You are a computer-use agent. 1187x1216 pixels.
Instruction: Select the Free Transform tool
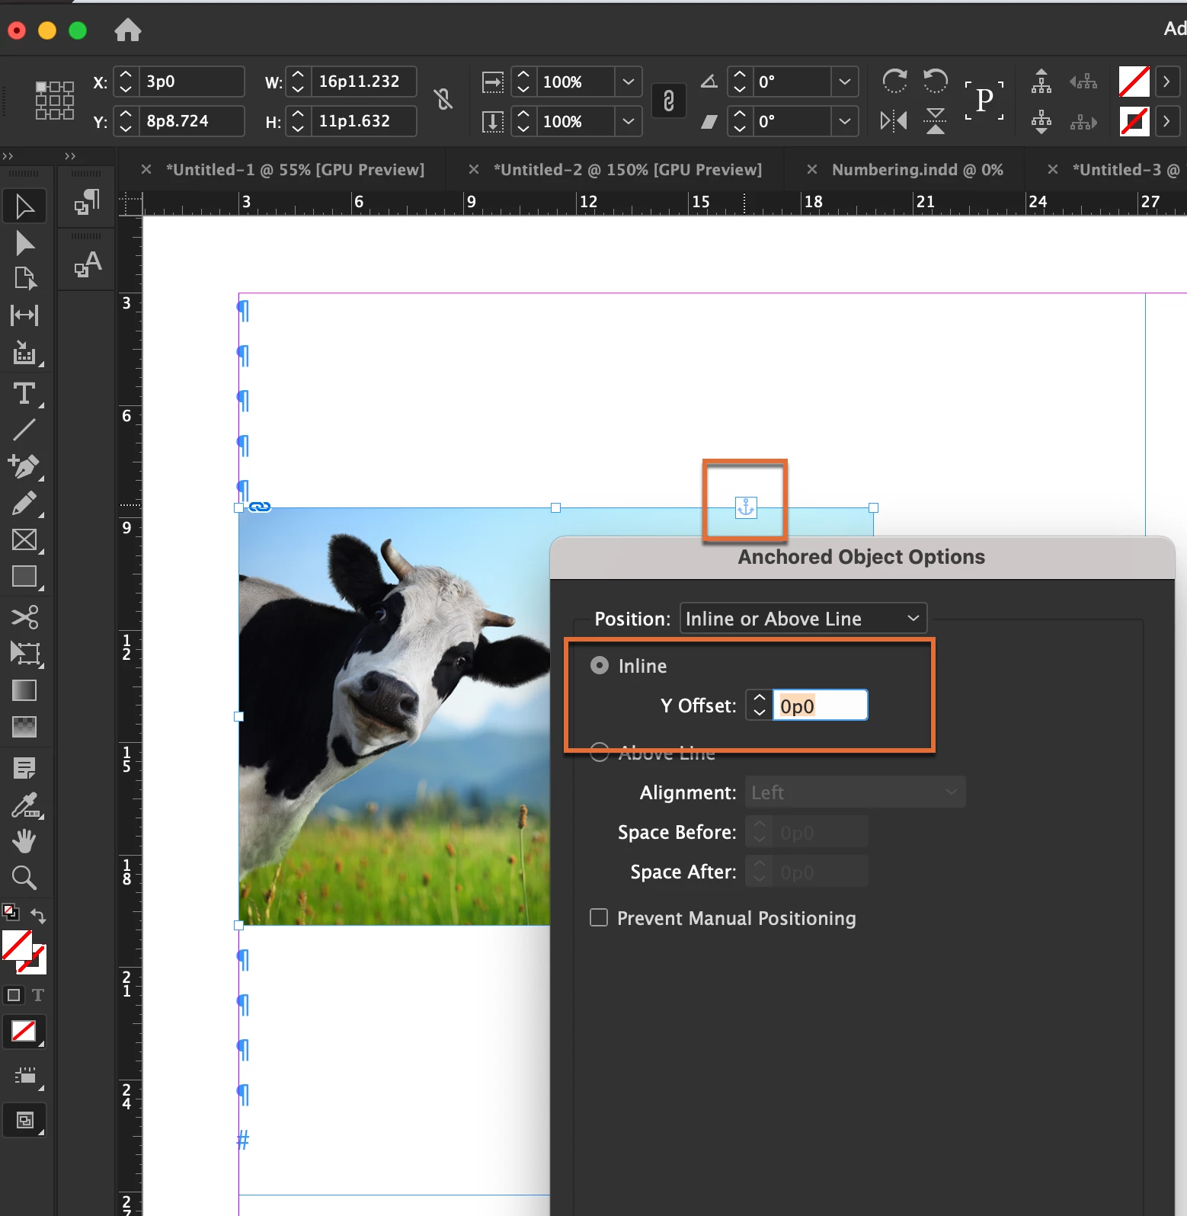coord(24,653)
